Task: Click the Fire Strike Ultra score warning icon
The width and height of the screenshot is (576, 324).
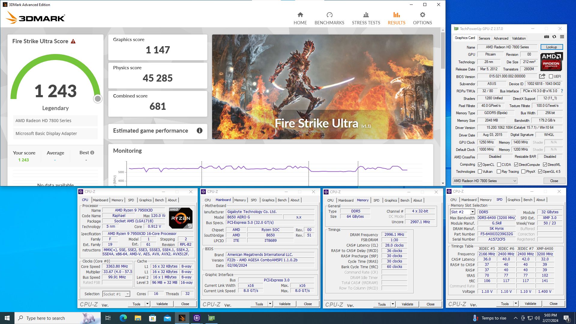Action: pos(73,41)
